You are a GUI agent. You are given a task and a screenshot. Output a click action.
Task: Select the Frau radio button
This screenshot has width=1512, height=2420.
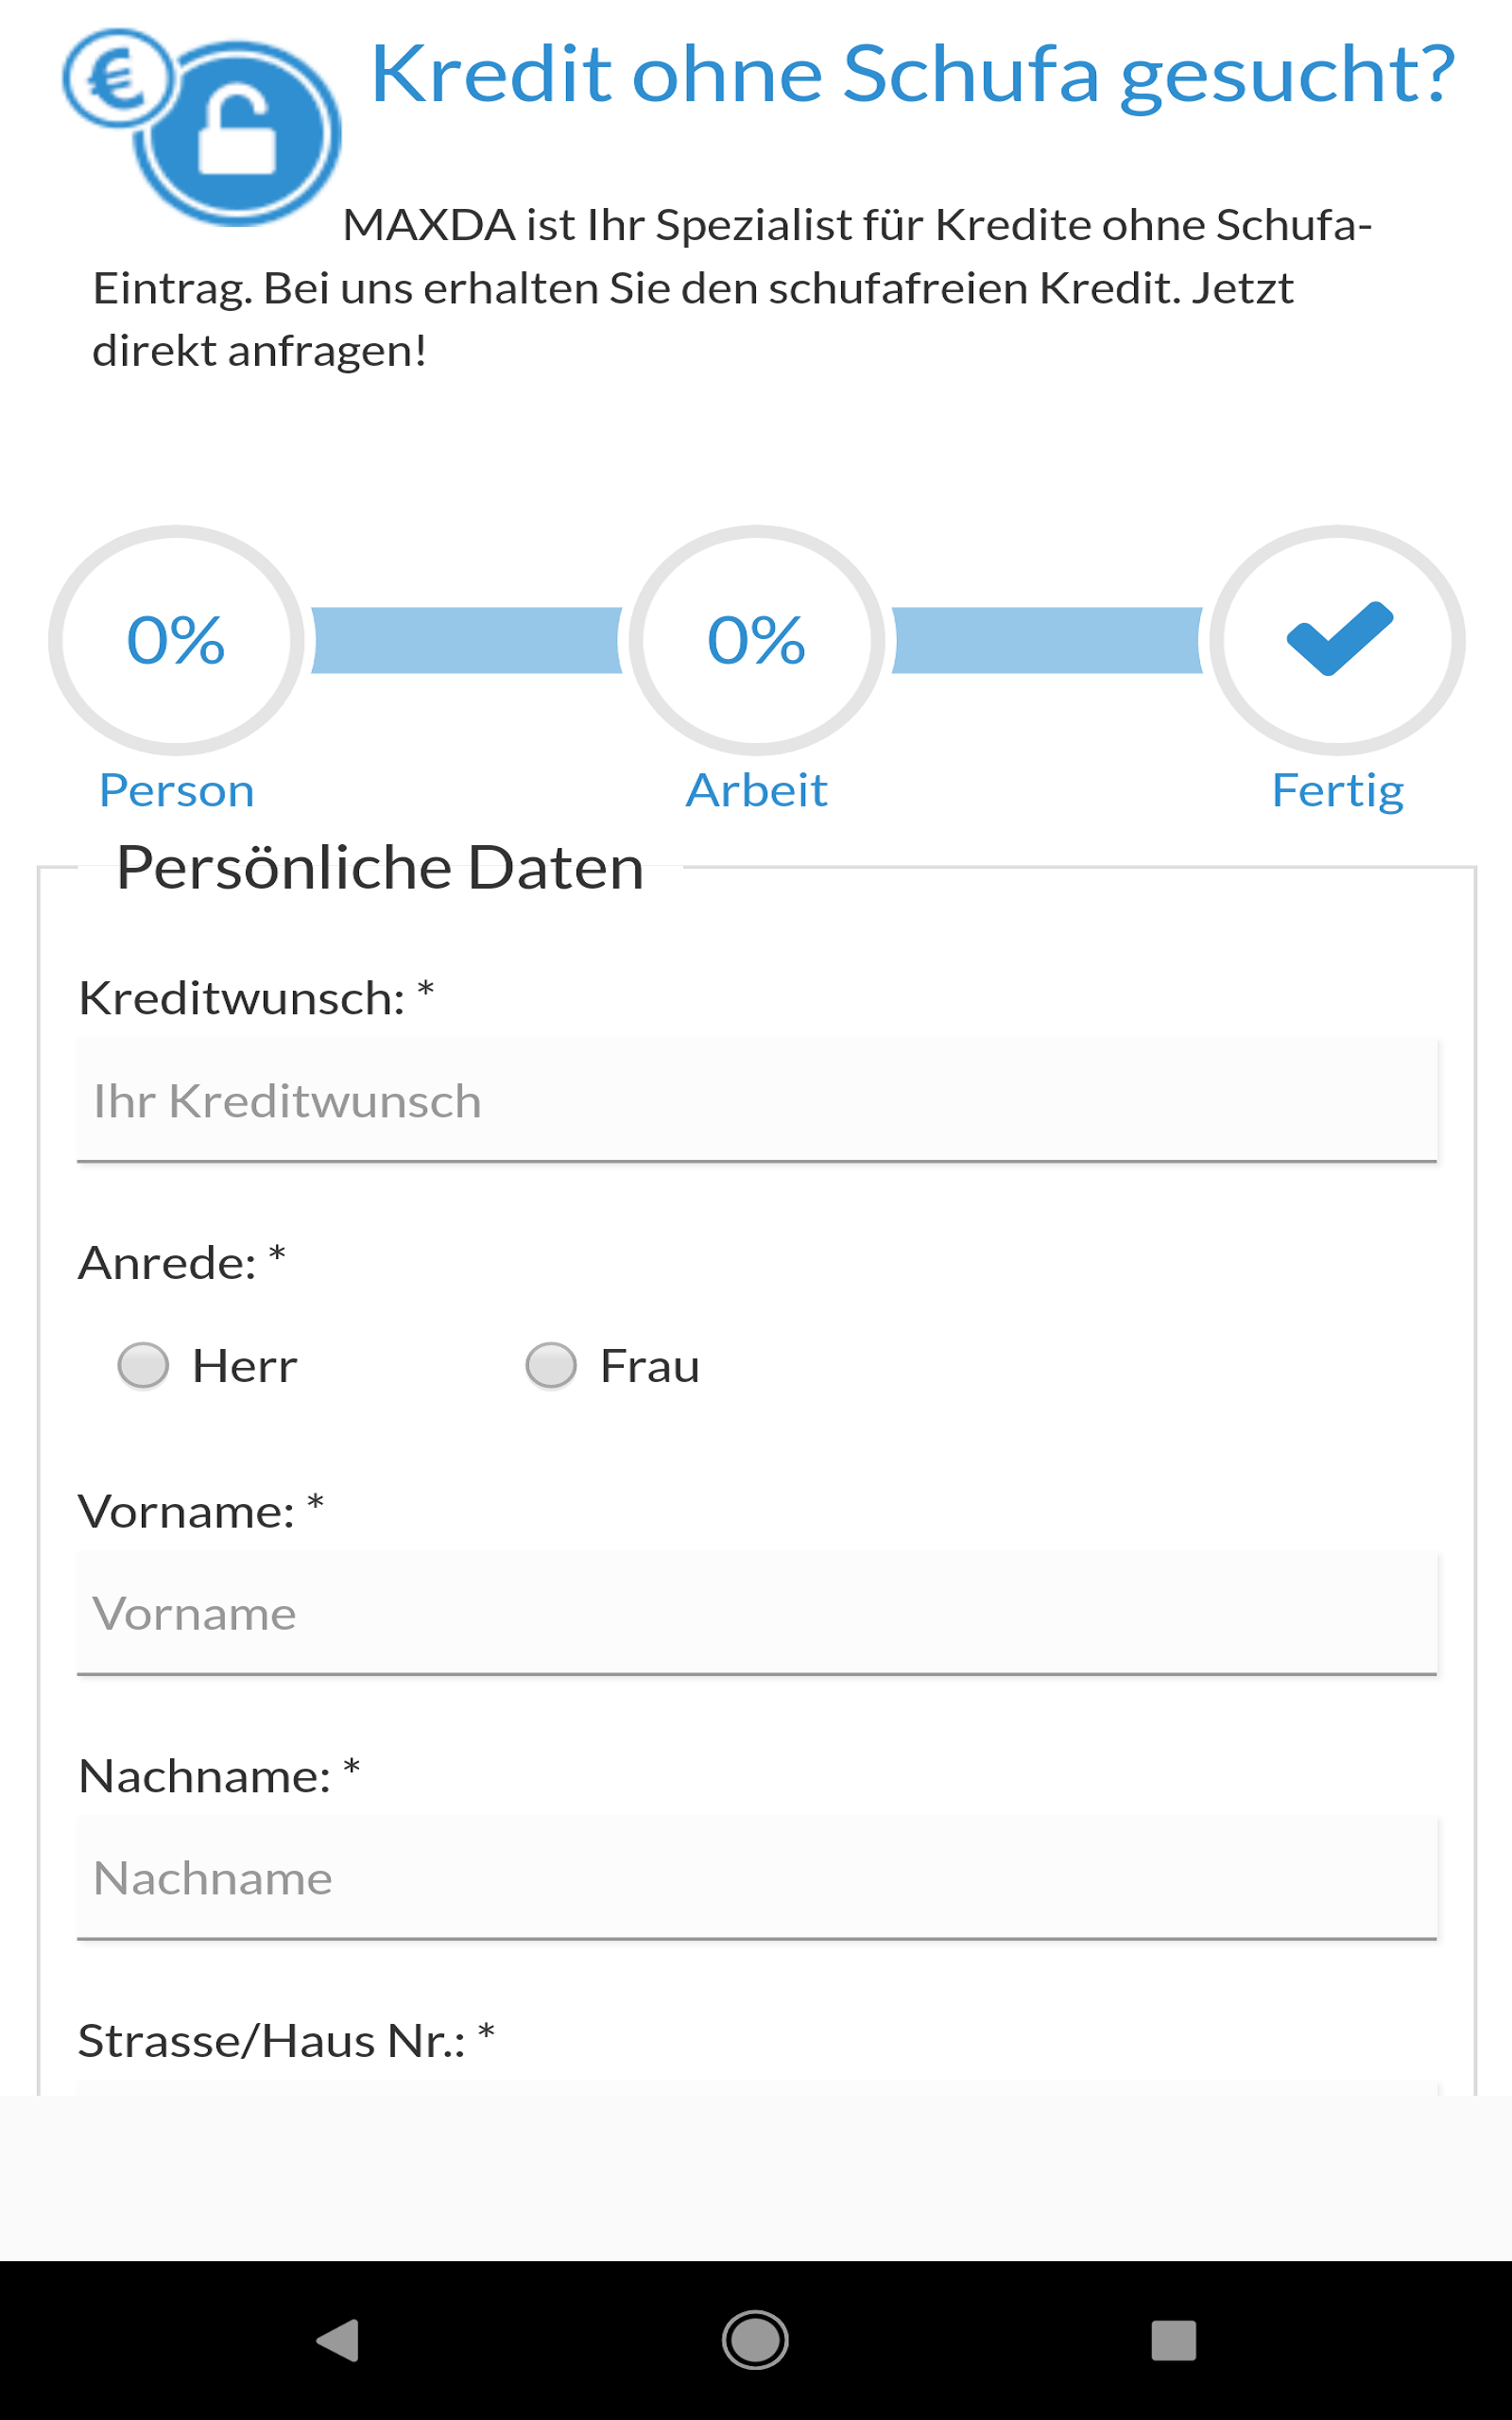coord(551,1366)
